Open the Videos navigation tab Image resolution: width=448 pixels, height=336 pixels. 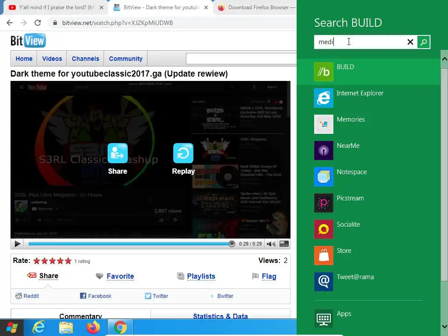(52, 59)
